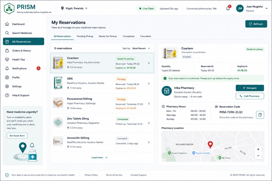
Task: Click the 12 packs tag under Coartem
Action: (x=187, y=57)
